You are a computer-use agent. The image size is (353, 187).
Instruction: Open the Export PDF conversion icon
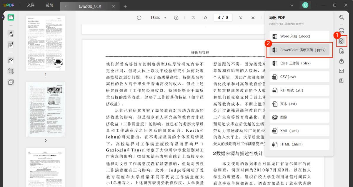pos(341,41)
